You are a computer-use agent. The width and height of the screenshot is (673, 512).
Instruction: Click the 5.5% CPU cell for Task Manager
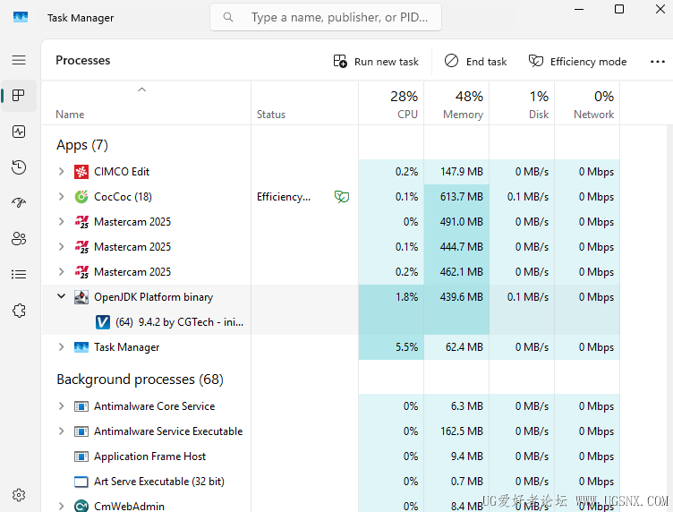[391, 347]
